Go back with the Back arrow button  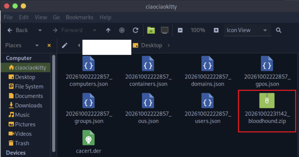(x=17, y=30)
